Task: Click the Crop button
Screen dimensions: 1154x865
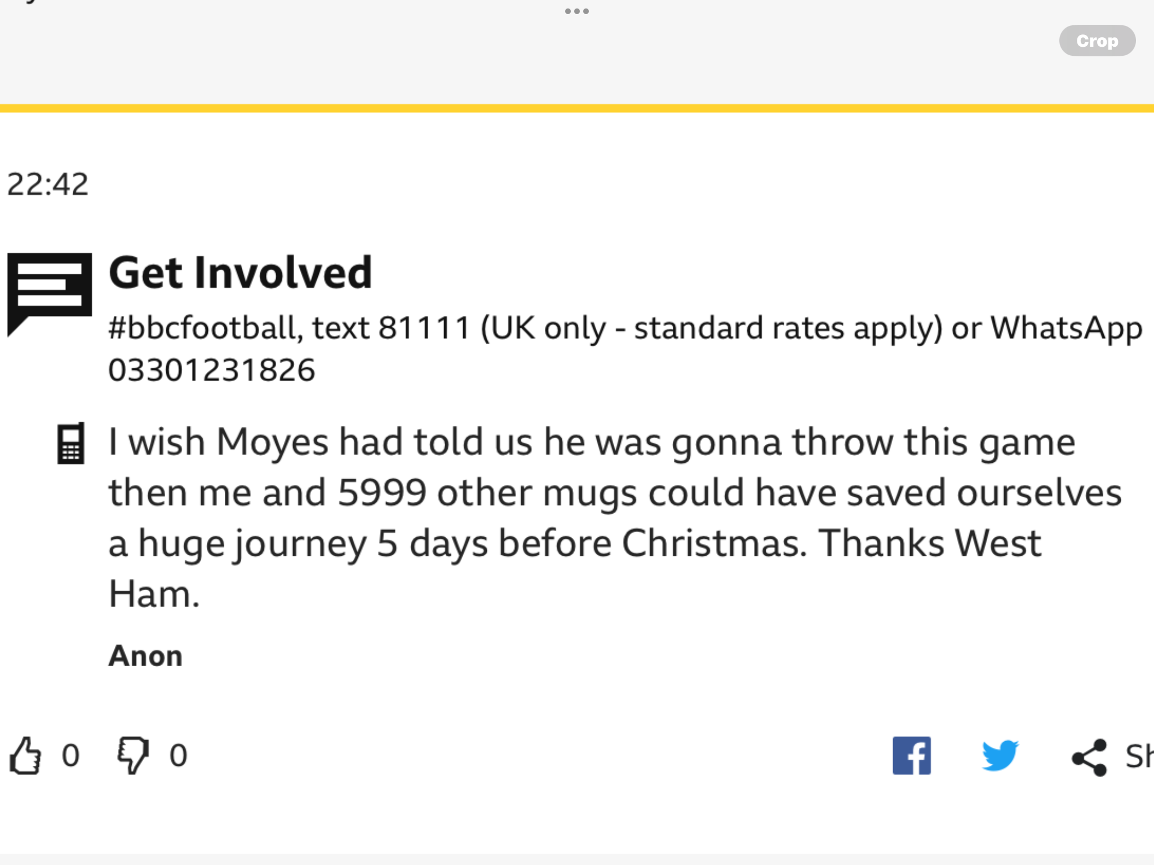Action: 1097,41
